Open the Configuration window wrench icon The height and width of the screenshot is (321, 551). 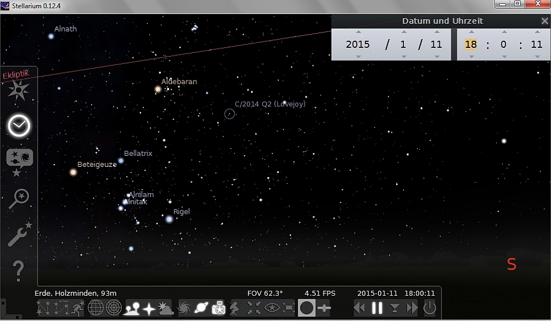[19, 234]
